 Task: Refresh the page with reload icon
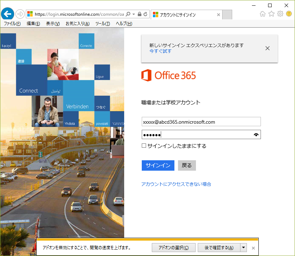(145, 14)
